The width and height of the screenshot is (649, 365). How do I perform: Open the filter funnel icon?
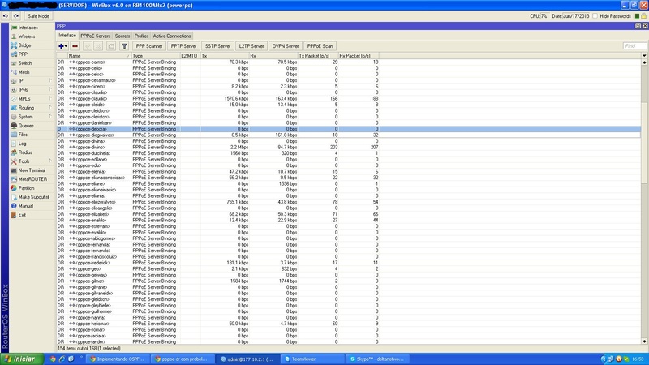pyautogui.click(x=124, y=46)
